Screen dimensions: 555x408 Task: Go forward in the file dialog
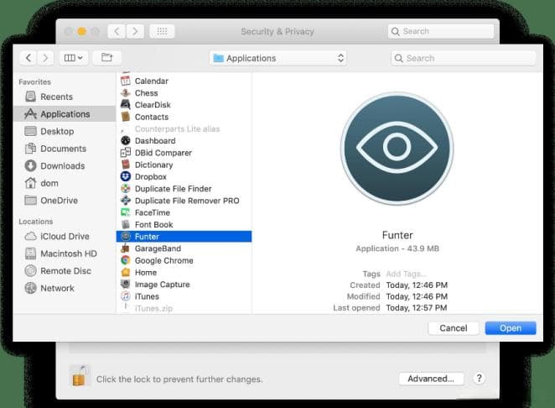click(x=45, y=58)
